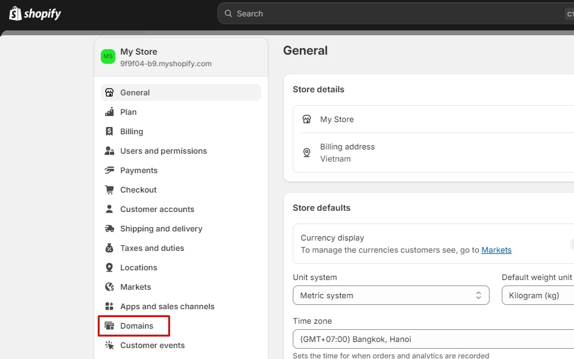The image size is (574, 359).
Task: Open Shipping and delivery settings
Action: pyautogui.click(x=181, y=228)
